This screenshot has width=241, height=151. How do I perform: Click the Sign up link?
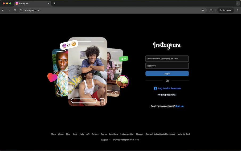pos(179,106)
